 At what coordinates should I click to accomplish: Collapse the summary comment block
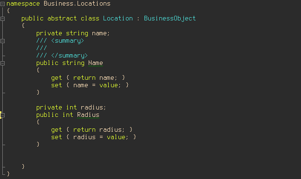[2, 41]
